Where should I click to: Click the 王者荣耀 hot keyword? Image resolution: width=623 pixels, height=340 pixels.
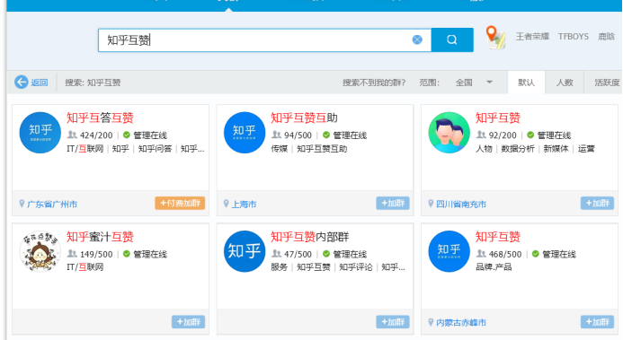(532, 37)
